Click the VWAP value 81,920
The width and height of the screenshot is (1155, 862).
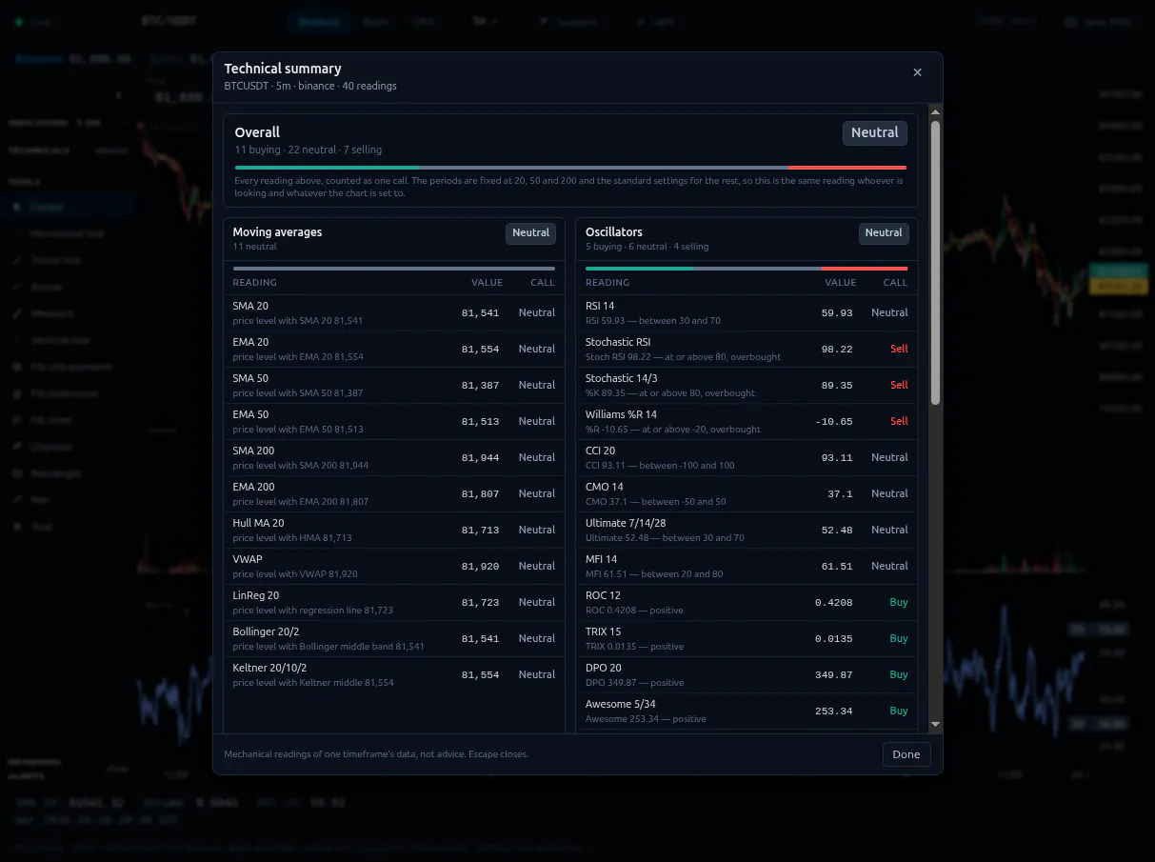point(481,566)
